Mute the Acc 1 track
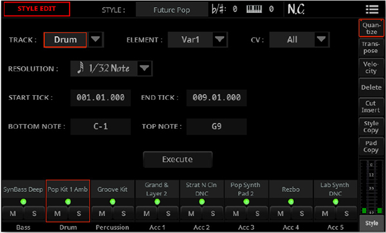 (147, 213)
